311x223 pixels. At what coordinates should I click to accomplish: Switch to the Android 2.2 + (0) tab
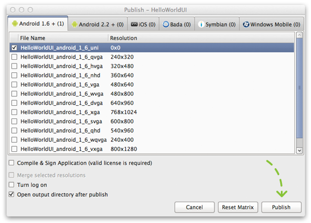pyautogui.click(x=98, y=24)
